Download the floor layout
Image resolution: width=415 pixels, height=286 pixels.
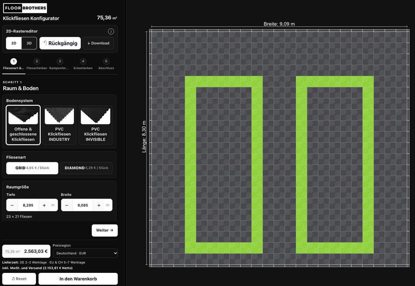[x=98, y=43]
